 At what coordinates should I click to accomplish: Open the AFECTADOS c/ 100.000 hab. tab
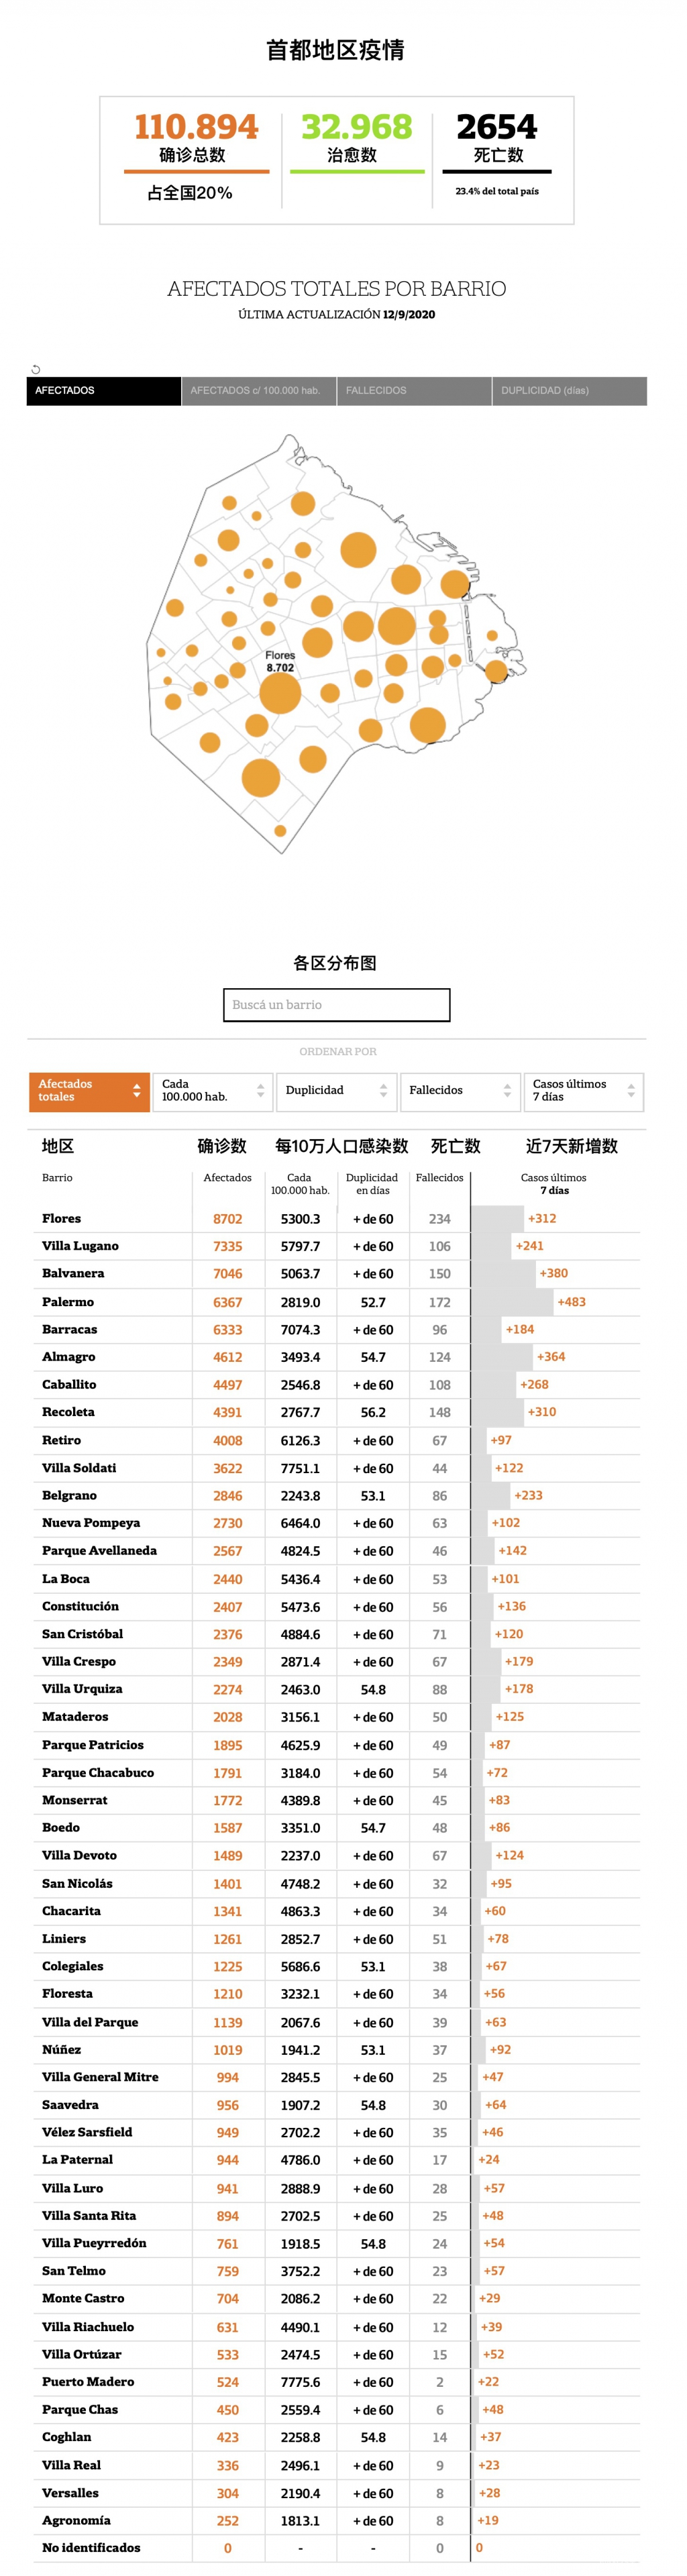(258, 390)
